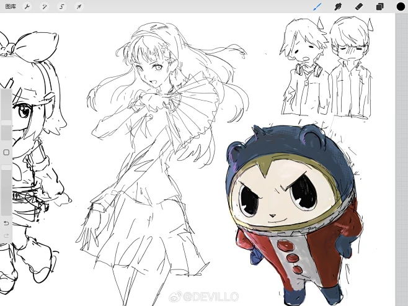Open the 图库 gallery

tap(11, 6)
